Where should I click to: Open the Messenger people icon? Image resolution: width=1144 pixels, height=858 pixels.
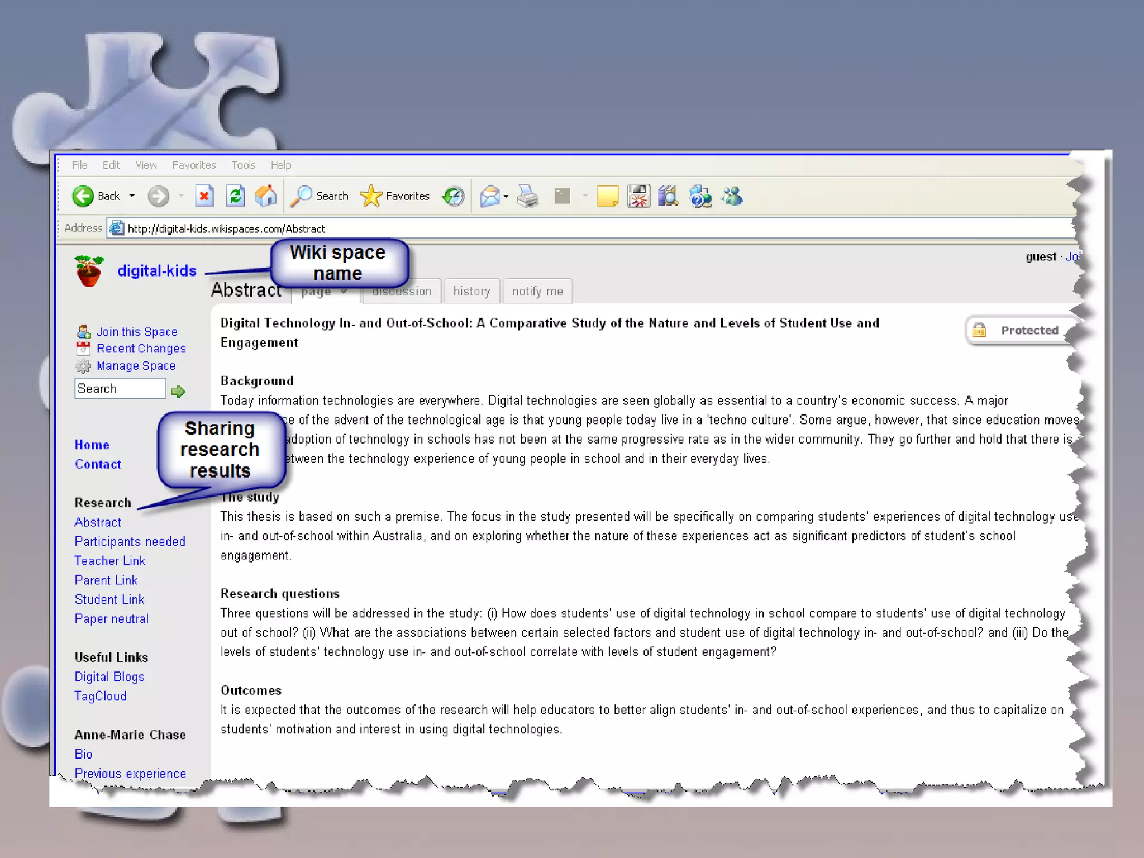732,196
